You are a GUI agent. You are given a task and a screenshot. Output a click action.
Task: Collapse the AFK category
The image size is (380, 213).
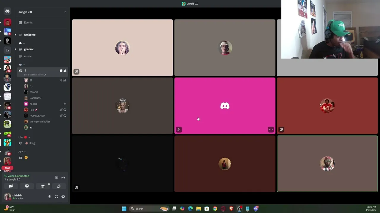(22, 152)
